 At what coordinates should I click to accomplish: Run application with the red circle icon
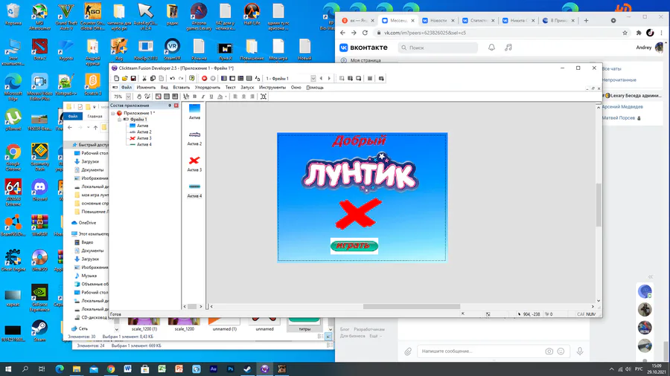(204, 79)
